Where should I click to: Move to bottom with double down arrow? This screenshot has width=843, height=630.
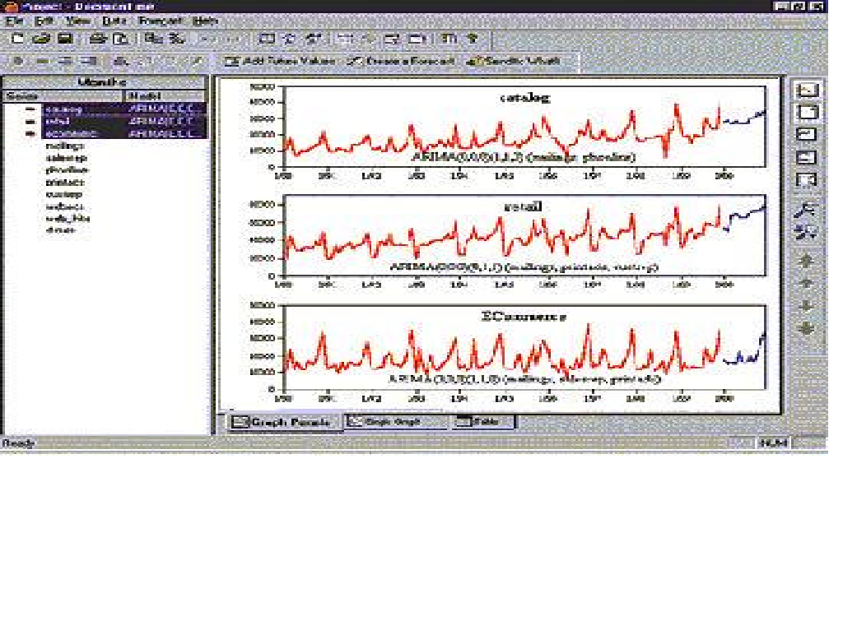tap(806, 328)
